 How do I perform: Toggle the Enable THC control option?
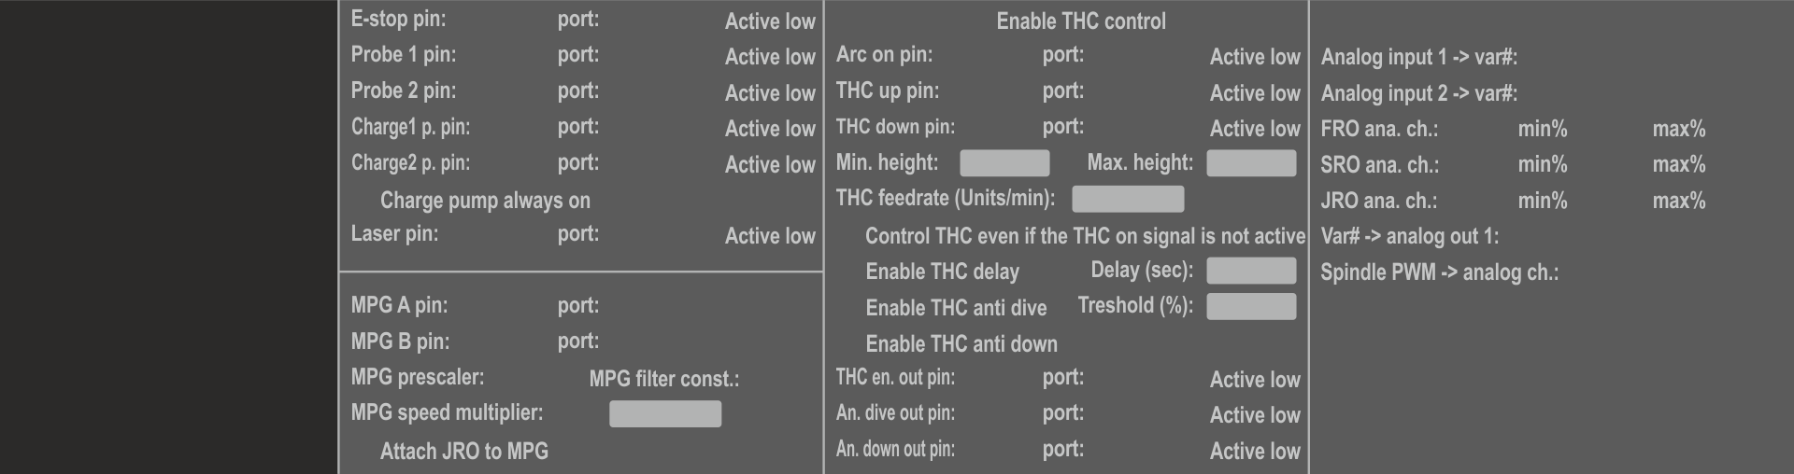coord(1080,21)
